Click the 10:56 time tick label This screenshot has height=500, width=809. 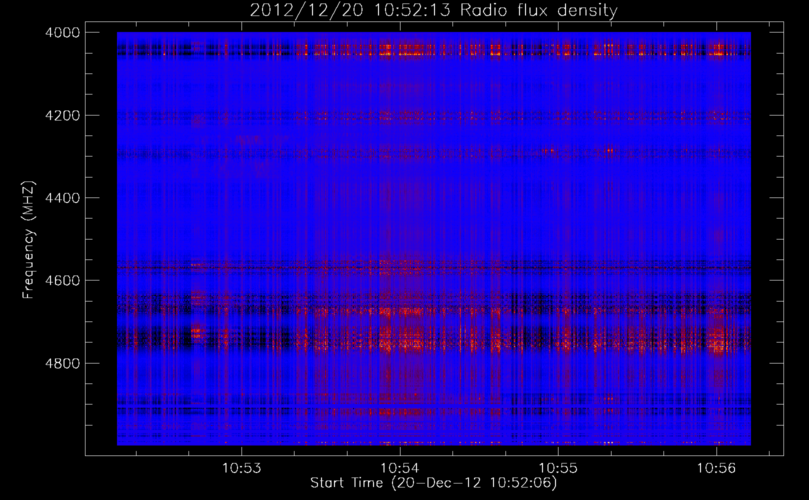point(717,468)
